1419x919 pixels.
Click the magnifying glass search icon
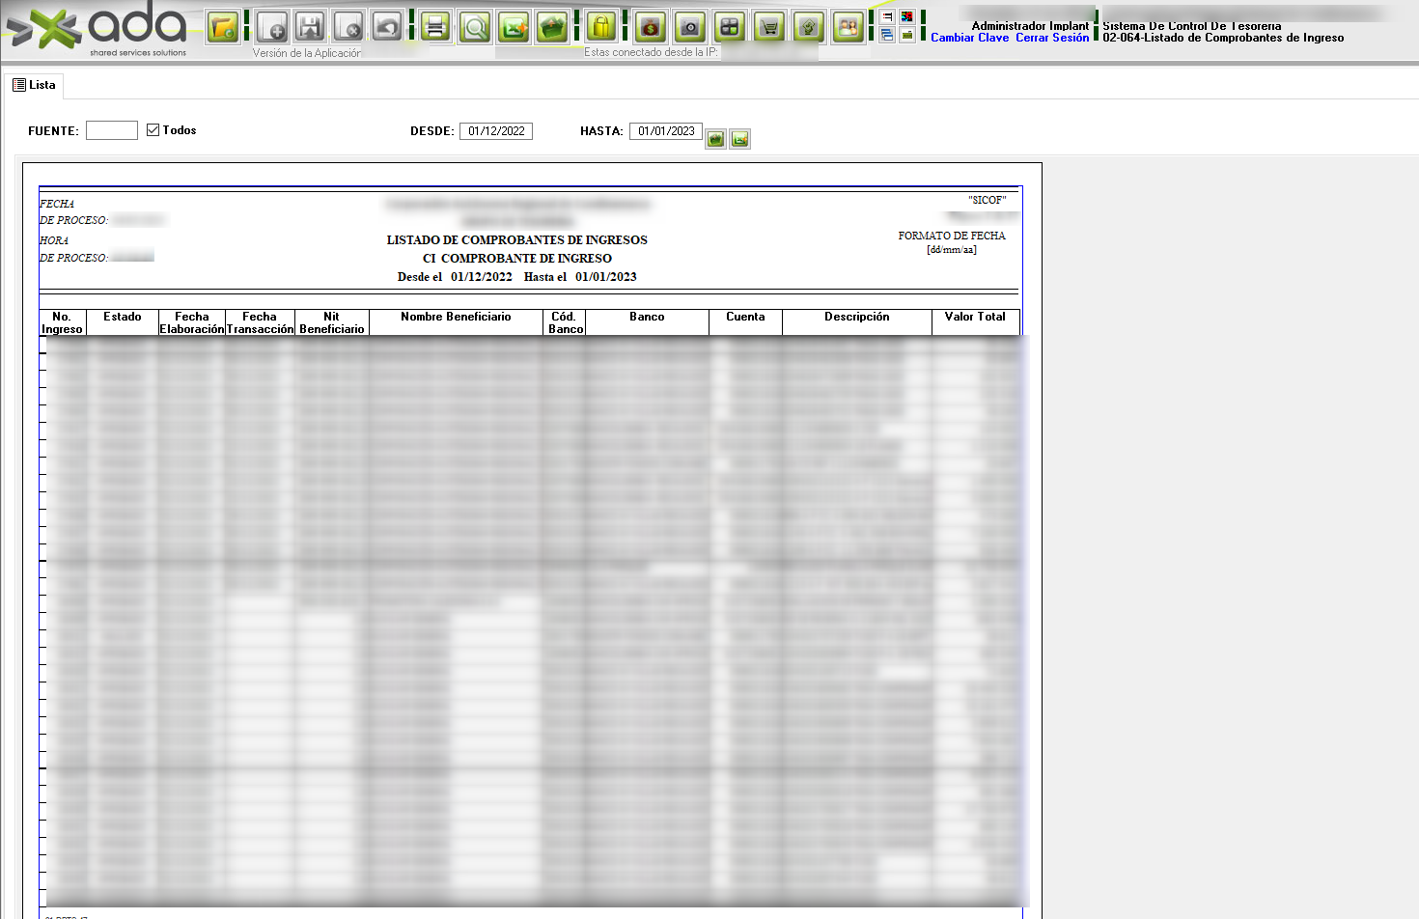click(475, 27)
